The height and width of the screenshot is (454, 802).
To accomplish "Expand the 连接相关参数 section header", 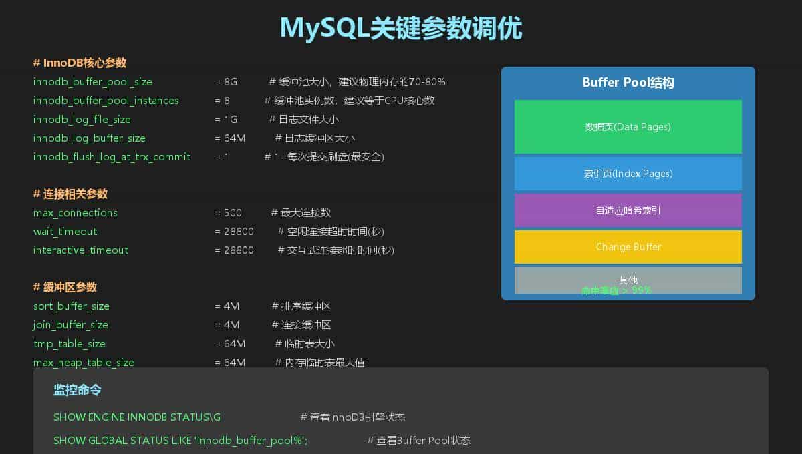I will 66,194.
